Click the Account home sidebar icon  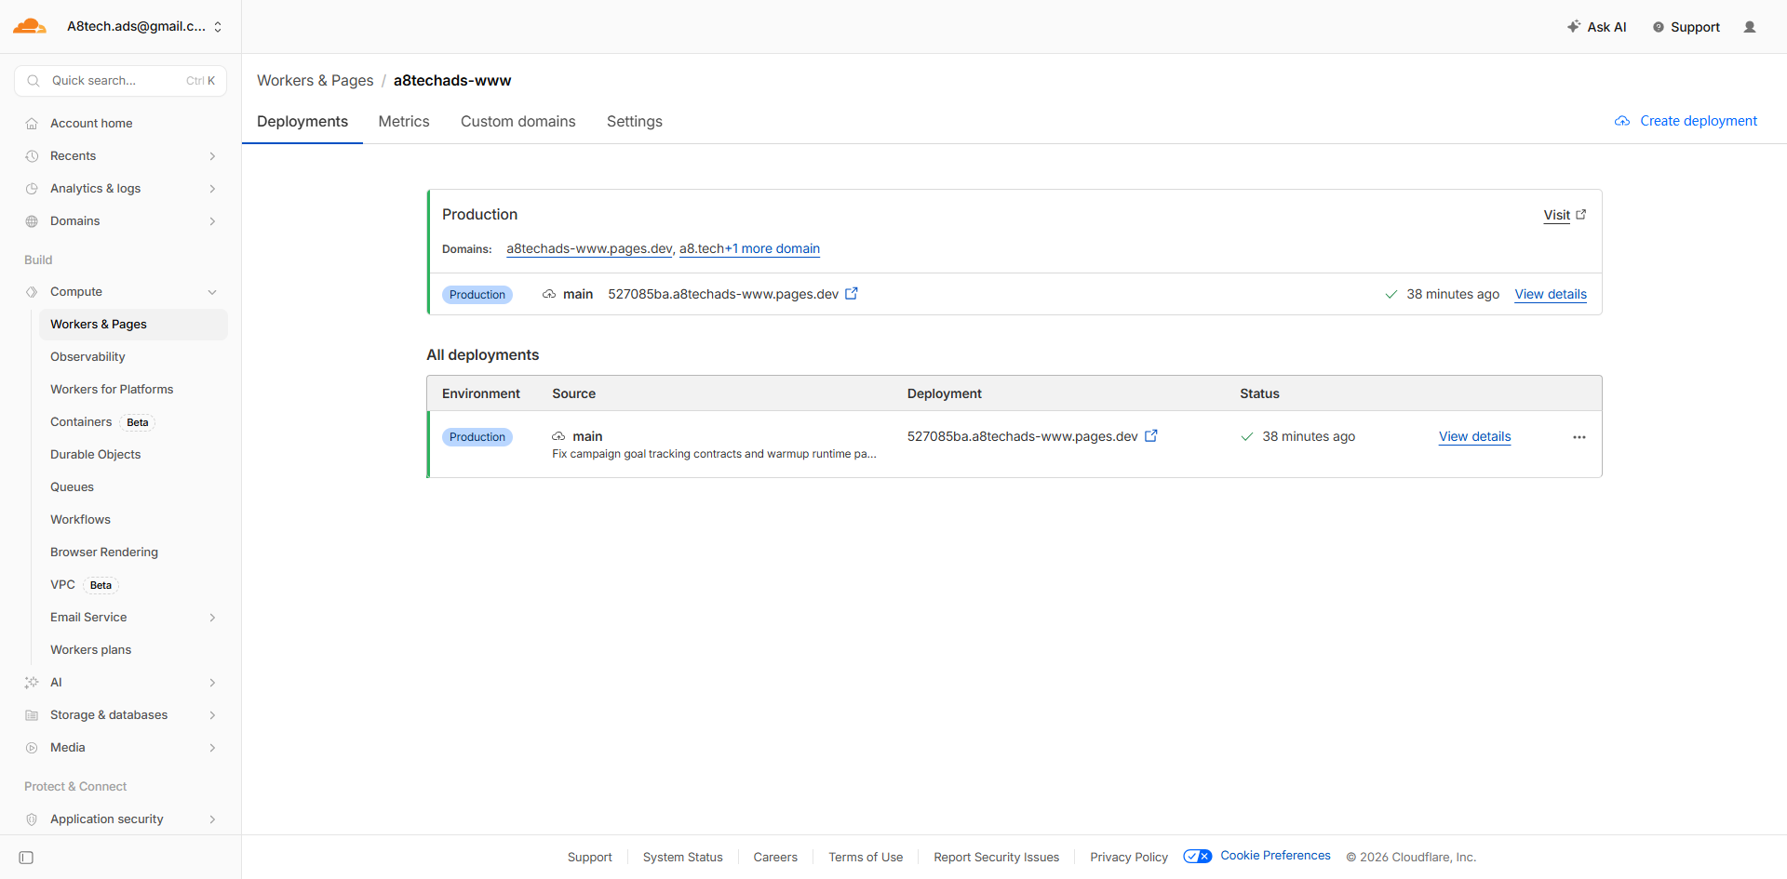click(32, 124)
